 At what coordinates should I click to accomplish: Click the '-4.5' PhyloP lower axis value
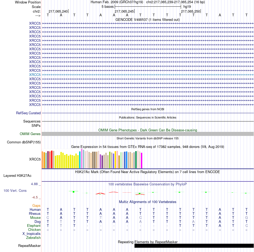click(35, 197)
